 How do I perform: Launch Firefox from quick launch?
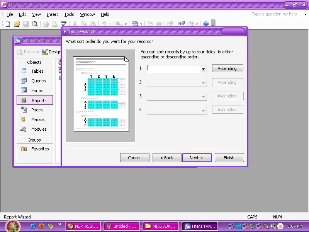(x=42, y=226)
